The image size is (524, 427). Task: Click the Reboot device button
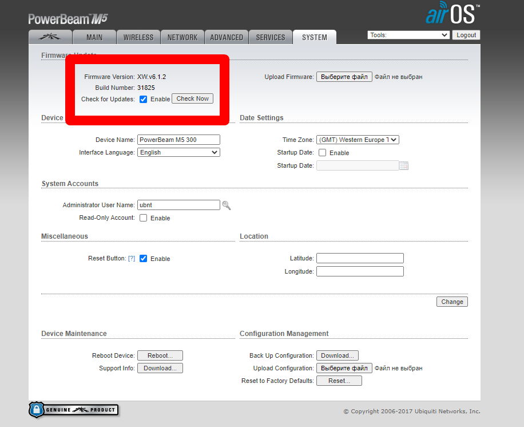click(x=160, y=355)
